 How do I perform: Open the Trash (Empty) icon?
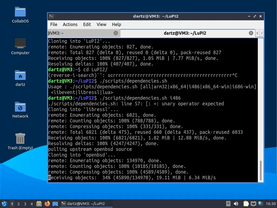tap(20, 141)
